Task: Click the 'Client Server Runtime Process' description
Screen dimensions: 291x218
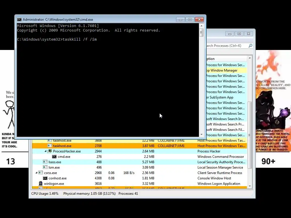Action: pyautogui.click(x=220, y=173)
